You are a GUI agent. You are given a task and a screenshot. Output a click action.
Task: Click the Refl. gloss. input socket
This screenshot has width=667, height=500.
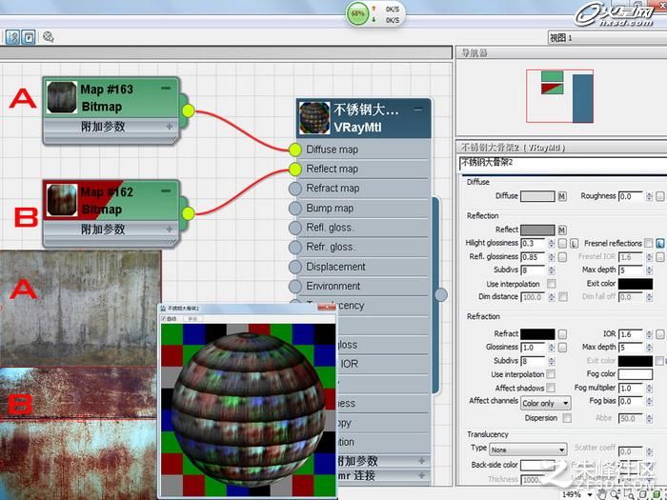tap(294, 228)
